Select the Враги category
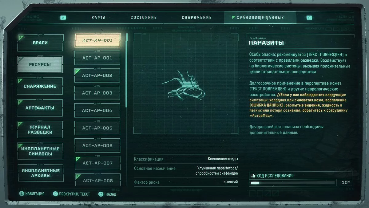 [40, 43]
